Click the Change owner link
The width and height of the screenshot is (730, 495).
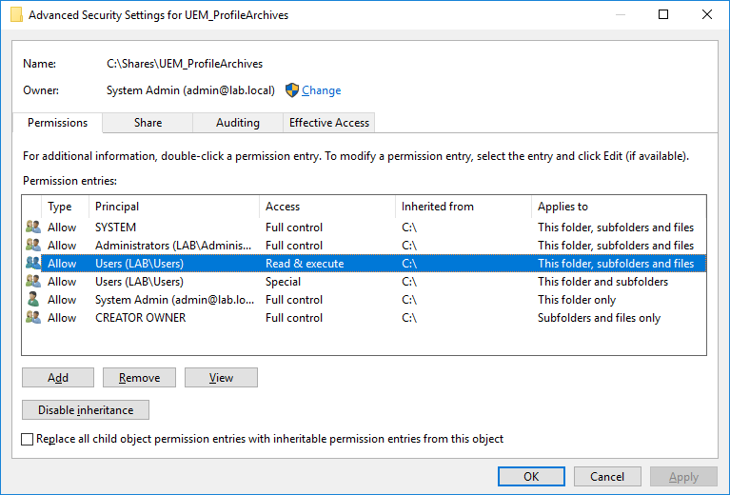pyautogui.click(x=321, y=90)
